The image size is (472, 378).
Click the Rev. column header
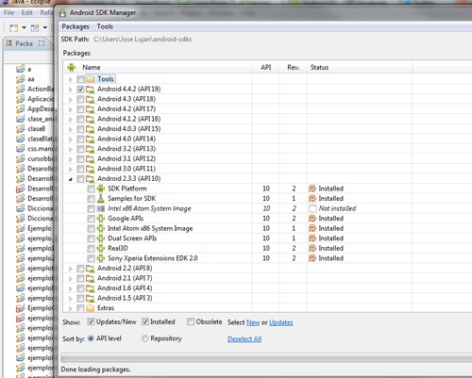(294, 67)
